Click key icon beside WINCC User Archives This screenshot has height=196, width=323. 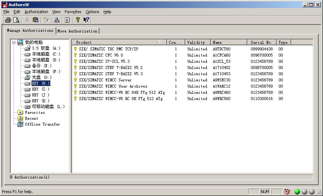75,86
